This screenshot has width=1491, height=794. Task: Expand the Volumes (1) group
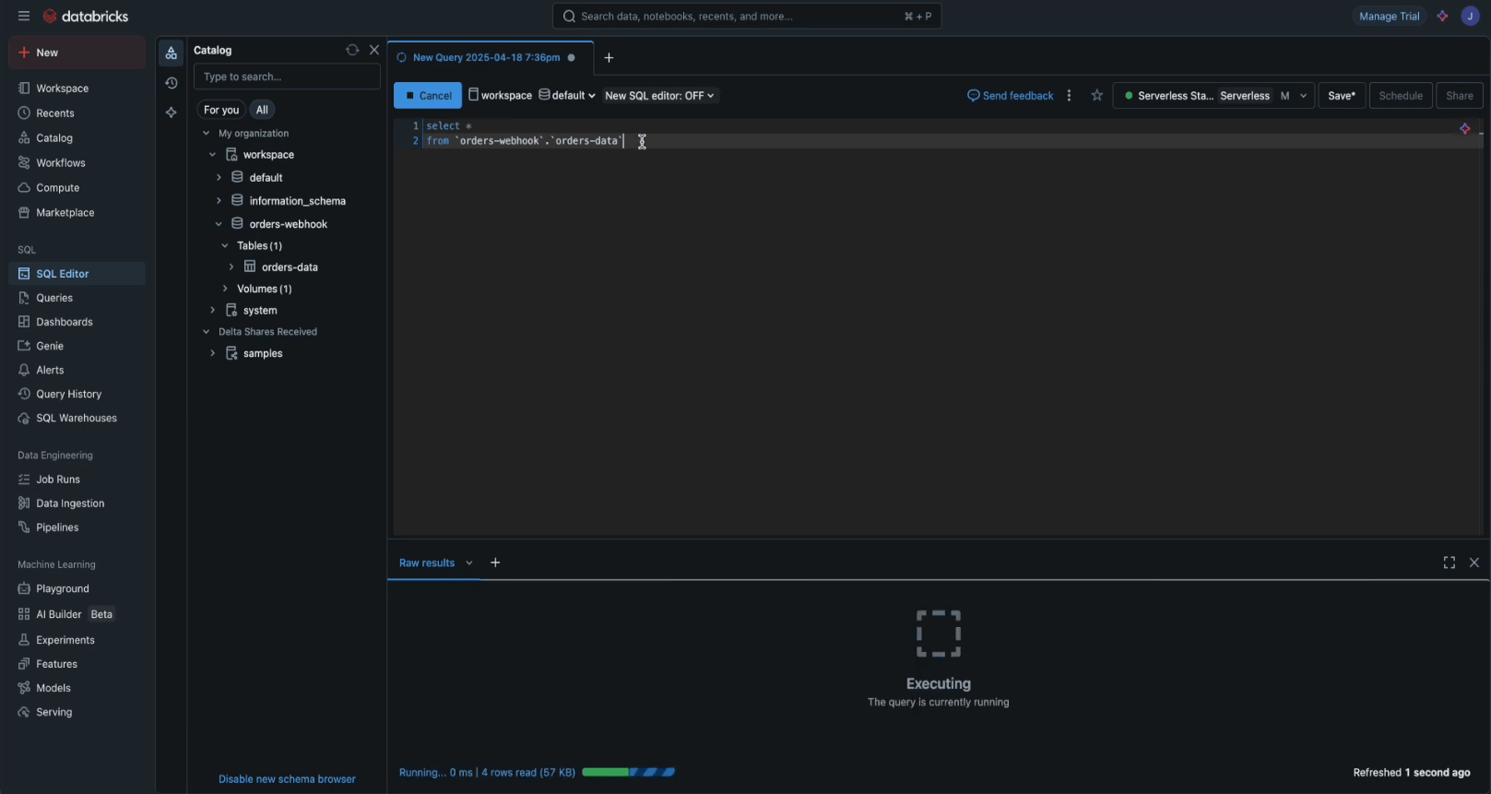click(225, 289)
